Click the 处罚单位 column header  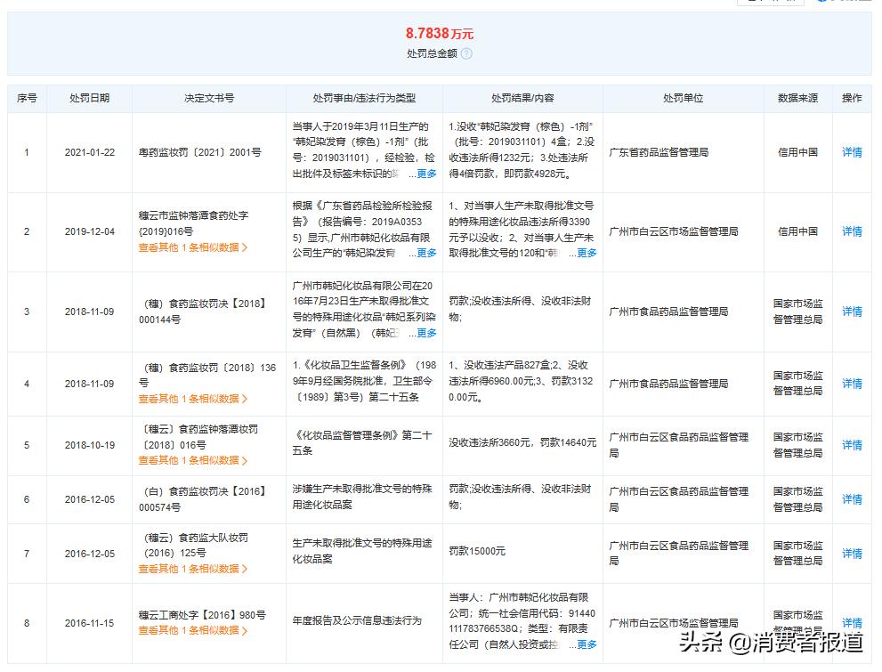(683, 98)
